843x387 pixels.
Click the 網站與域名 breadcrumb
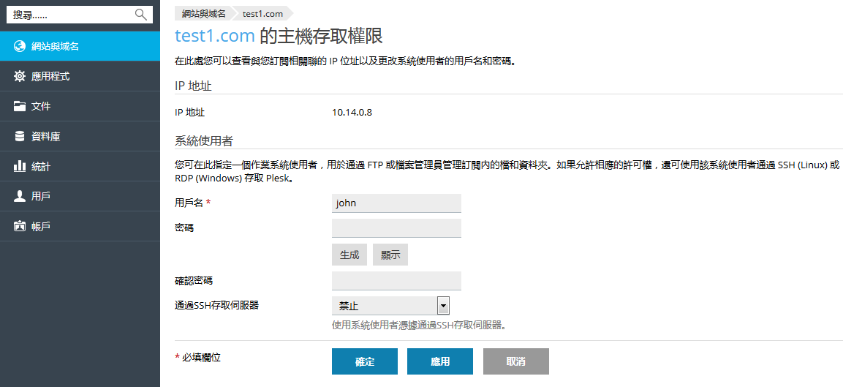[204, 13]
